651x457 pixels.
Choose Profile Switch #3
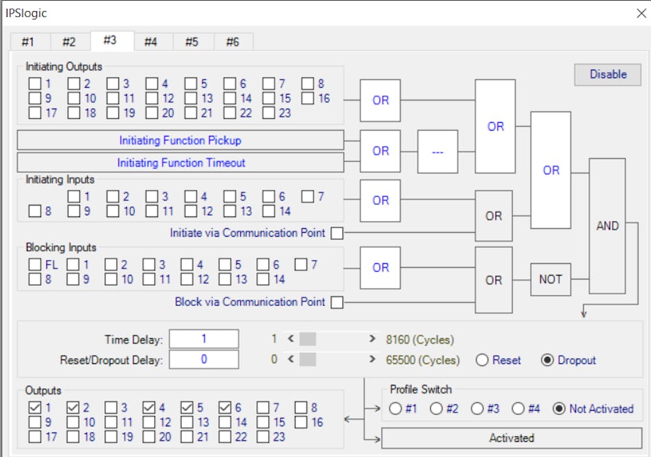tap(477, 409)
